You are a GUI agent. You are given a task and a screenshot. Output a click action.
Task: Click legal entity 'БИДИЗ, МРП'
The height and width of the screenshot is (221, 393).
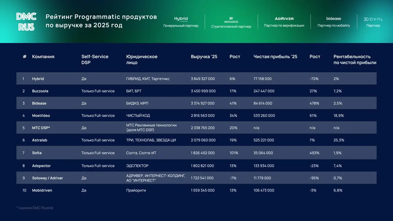point(137,103)
